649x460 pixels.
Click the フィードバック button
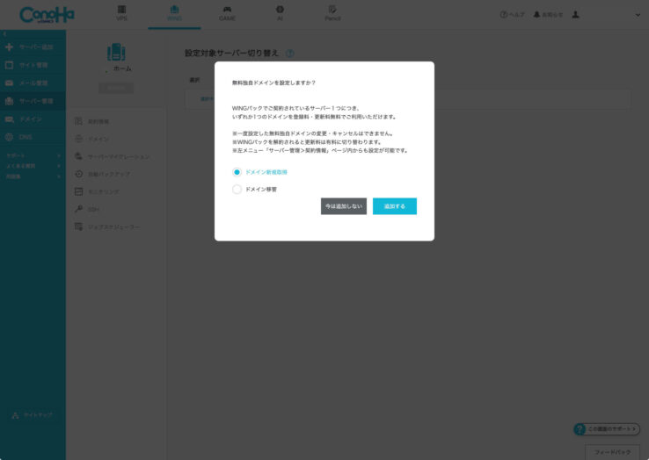point(612,452)
